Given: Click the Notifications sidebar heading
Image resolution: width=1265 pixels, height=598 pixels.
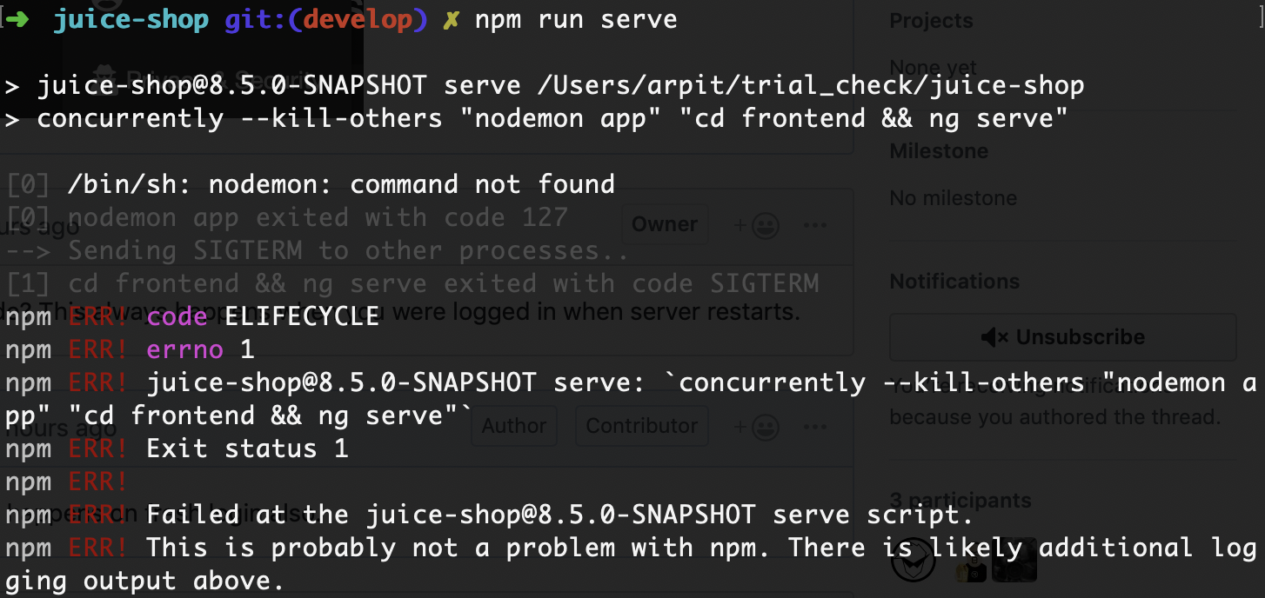Looking at the screenshot, I should pyautogui.click(x=954, y=282).
